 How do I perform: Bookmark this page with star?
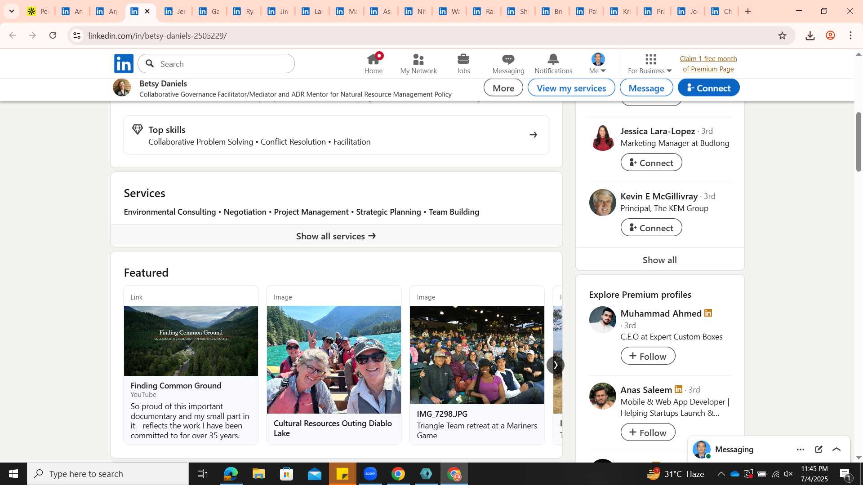[782, 35]
